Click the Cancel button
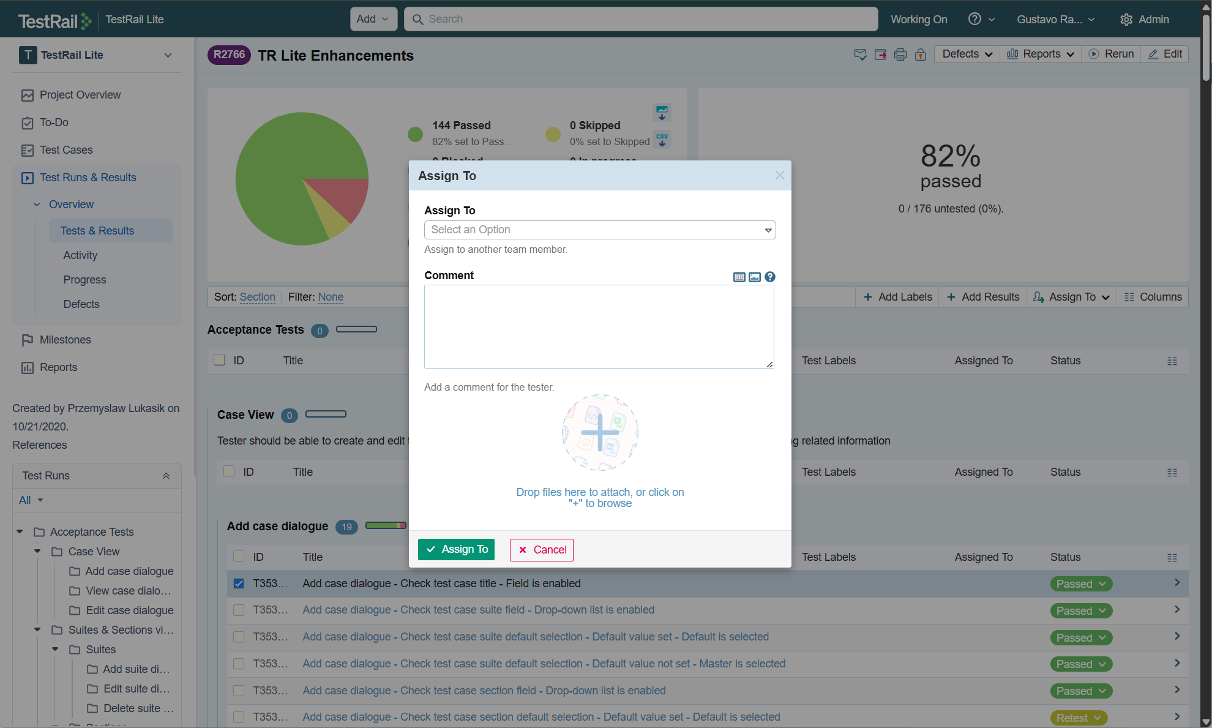Screen dimensions: 1212x728 (541, 549)
